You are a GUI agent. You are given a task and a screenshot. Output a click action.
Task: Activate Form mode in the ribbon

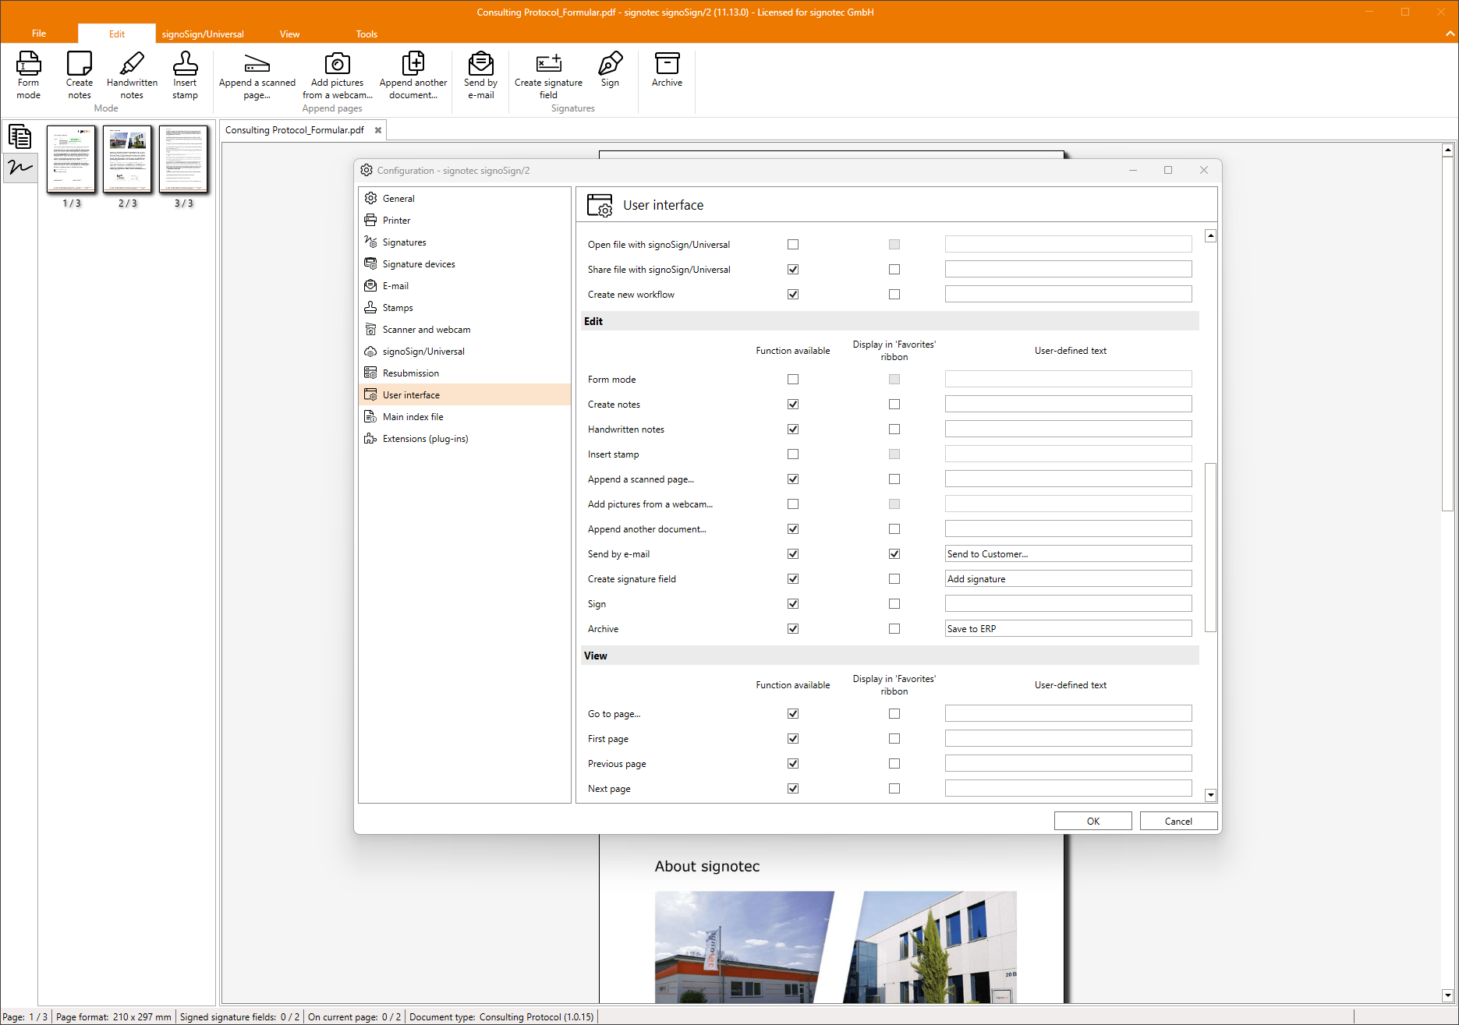[x=28, y=76]
